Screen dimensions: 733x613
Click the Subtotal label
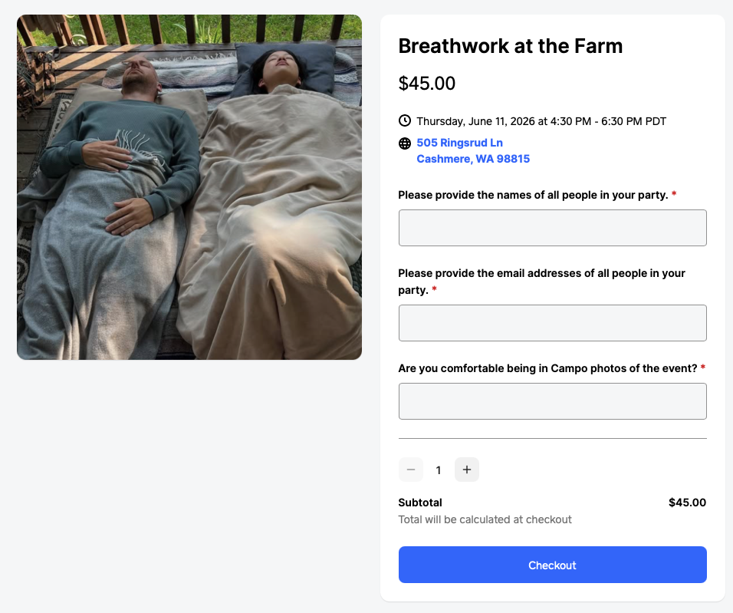pyautogui.click(x=420, y=503)
